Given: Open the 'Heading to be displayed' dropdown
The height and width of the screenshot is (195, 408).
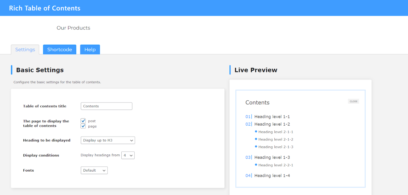Looking at the screenshot, I should (x=108, y=140).
